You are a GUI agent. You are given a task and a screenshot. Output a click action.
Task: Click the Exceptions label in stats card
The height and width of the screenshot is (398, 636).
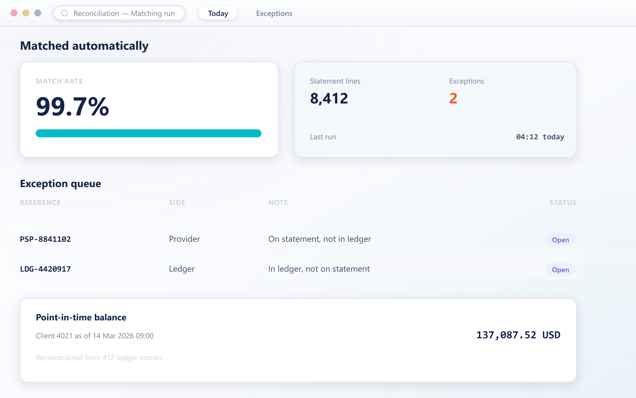[466, 81]
